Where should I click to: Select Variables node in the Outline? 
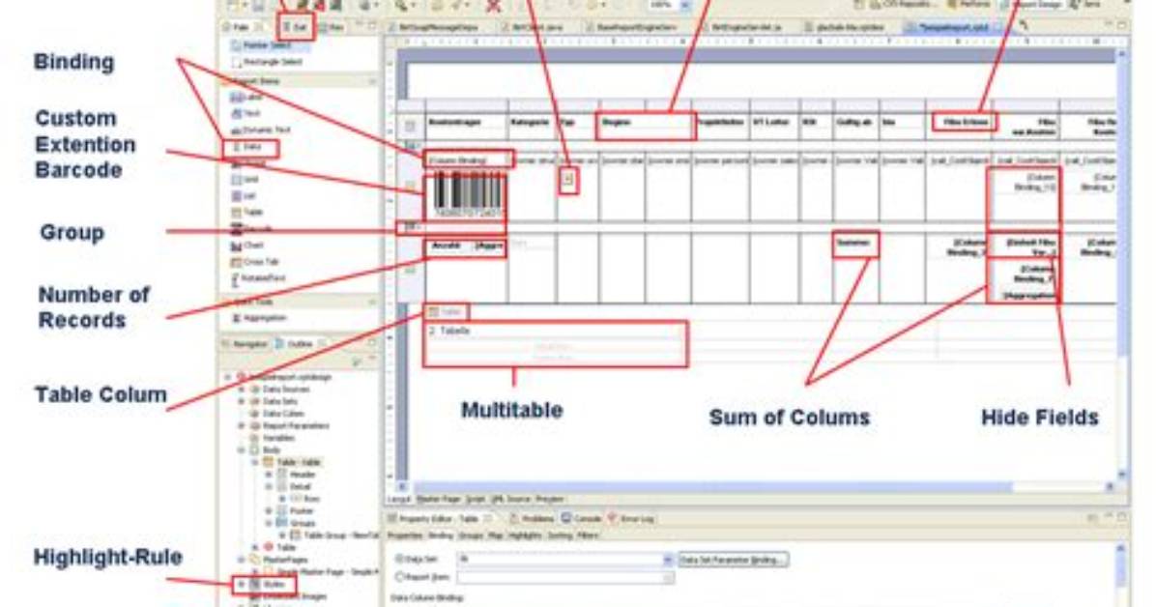pos(273,438)
